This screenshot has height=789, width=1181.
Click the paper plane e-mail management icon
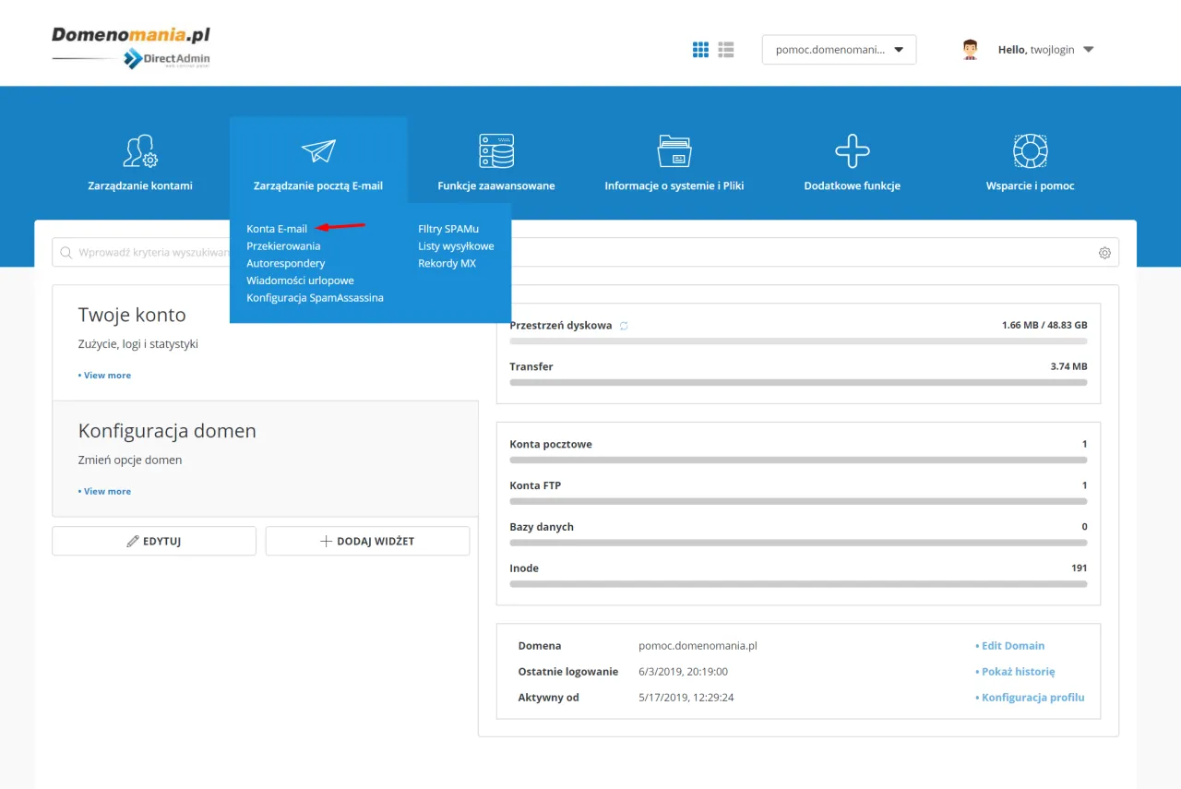click(318, 149)
